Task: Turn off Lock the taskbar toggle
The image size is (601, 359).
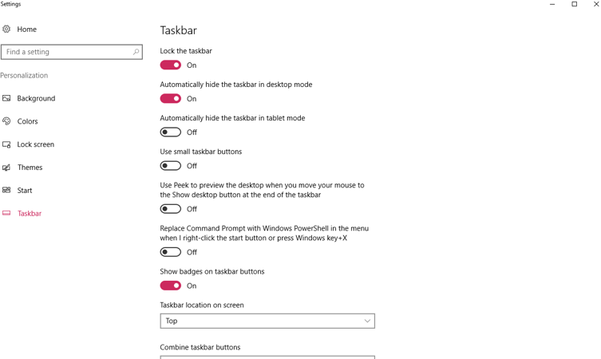Action: pos(171,65)
